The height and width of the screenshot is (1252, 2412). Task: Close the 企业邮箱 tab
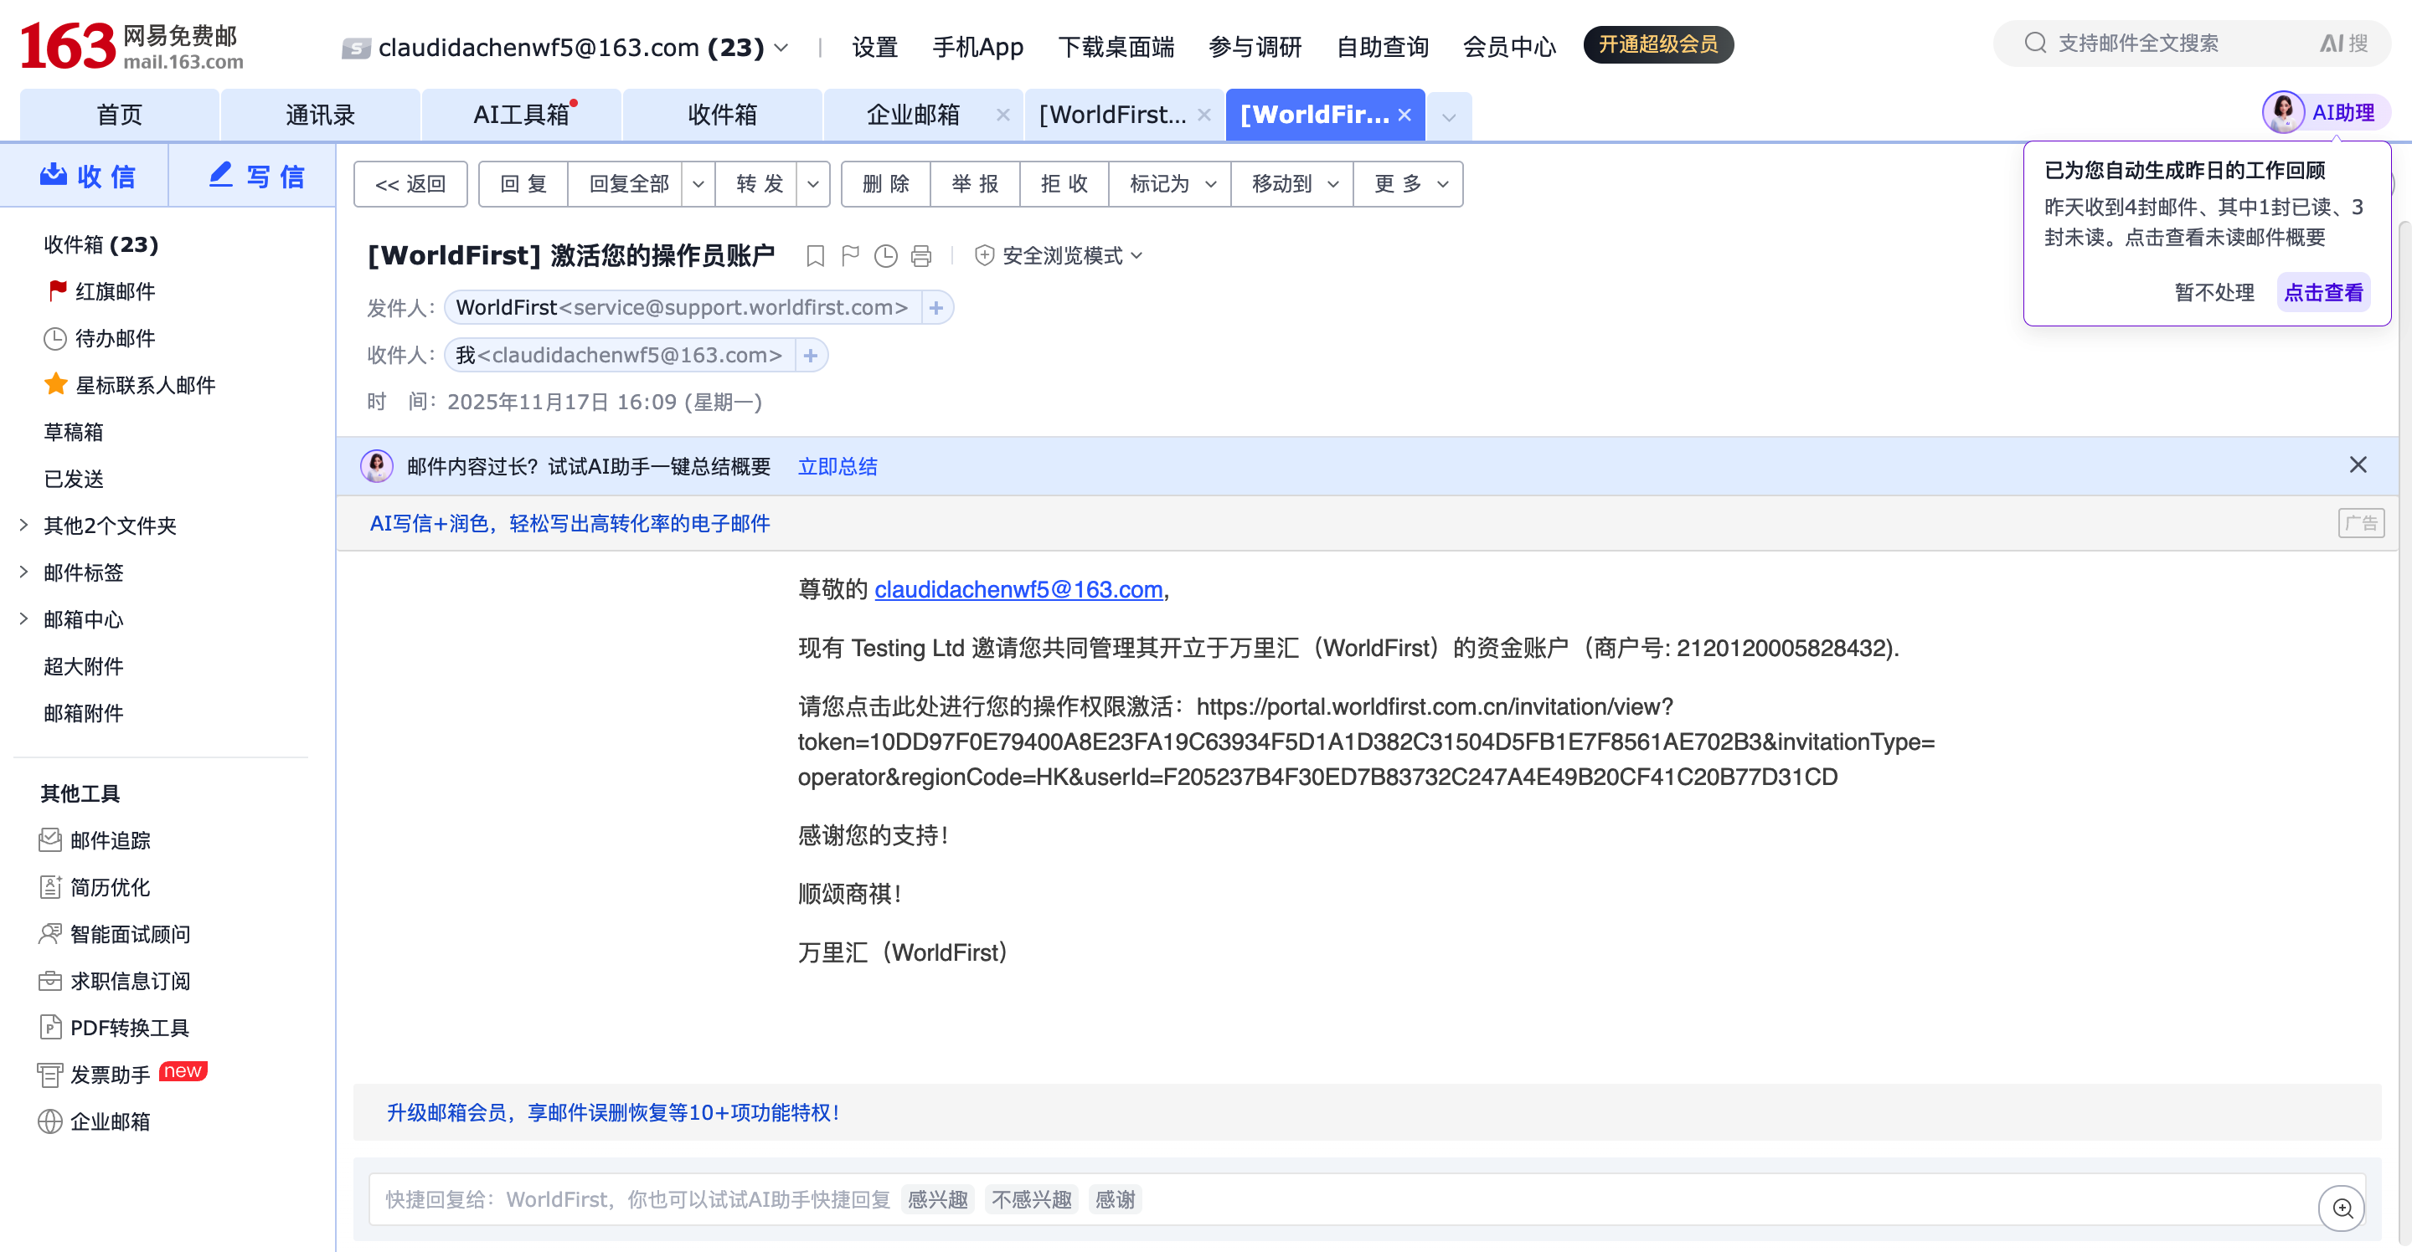(x=1002, y=114)
